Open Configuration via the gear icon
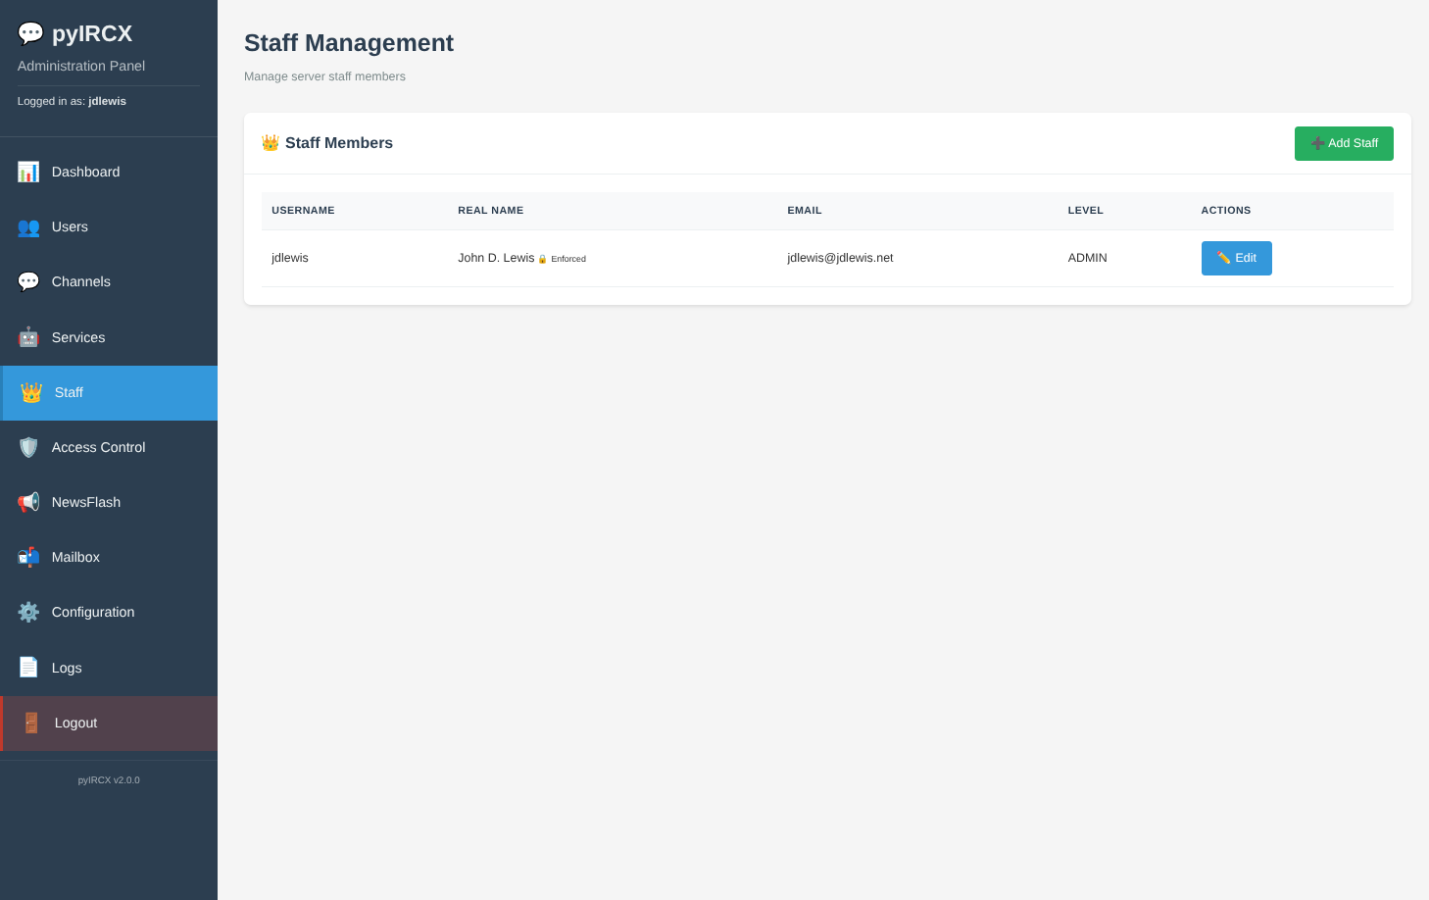1429x900 pixels. click(29, 612)
